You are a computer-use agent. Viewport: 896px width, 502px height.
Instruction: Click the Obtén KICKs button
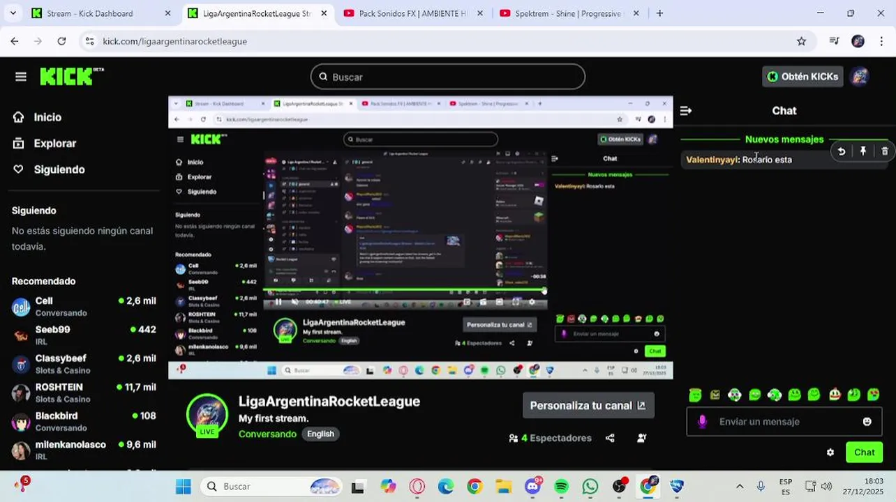802,77
